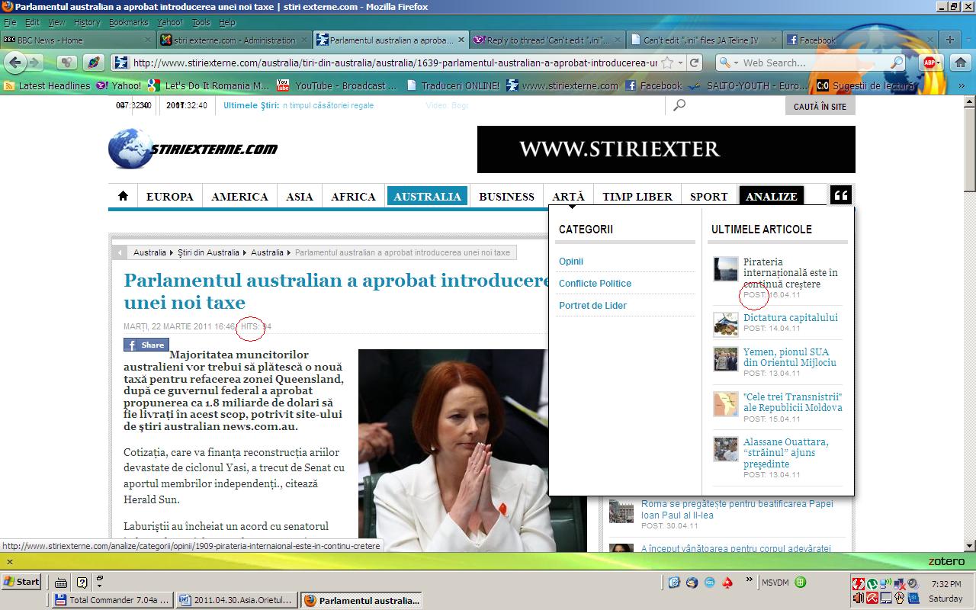Screen dimensions: 976x610
Task: Open the Opinii category link
Action: pos(571,262)
